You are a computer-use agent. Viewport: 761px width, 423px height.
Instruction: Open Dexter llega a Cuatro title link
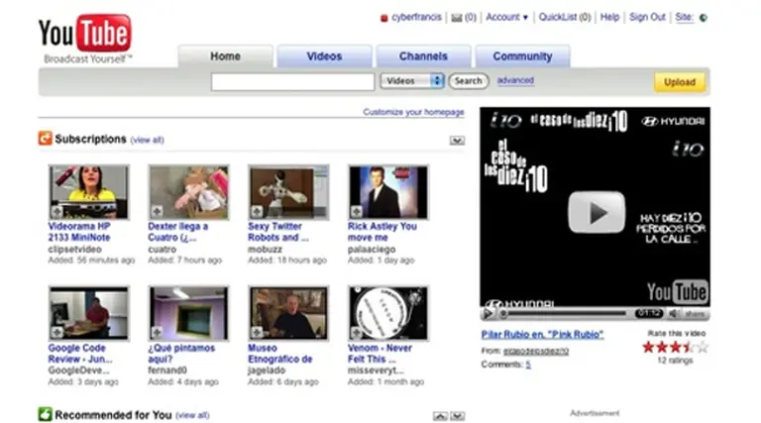pyautogui.click(x=178, y=232)
